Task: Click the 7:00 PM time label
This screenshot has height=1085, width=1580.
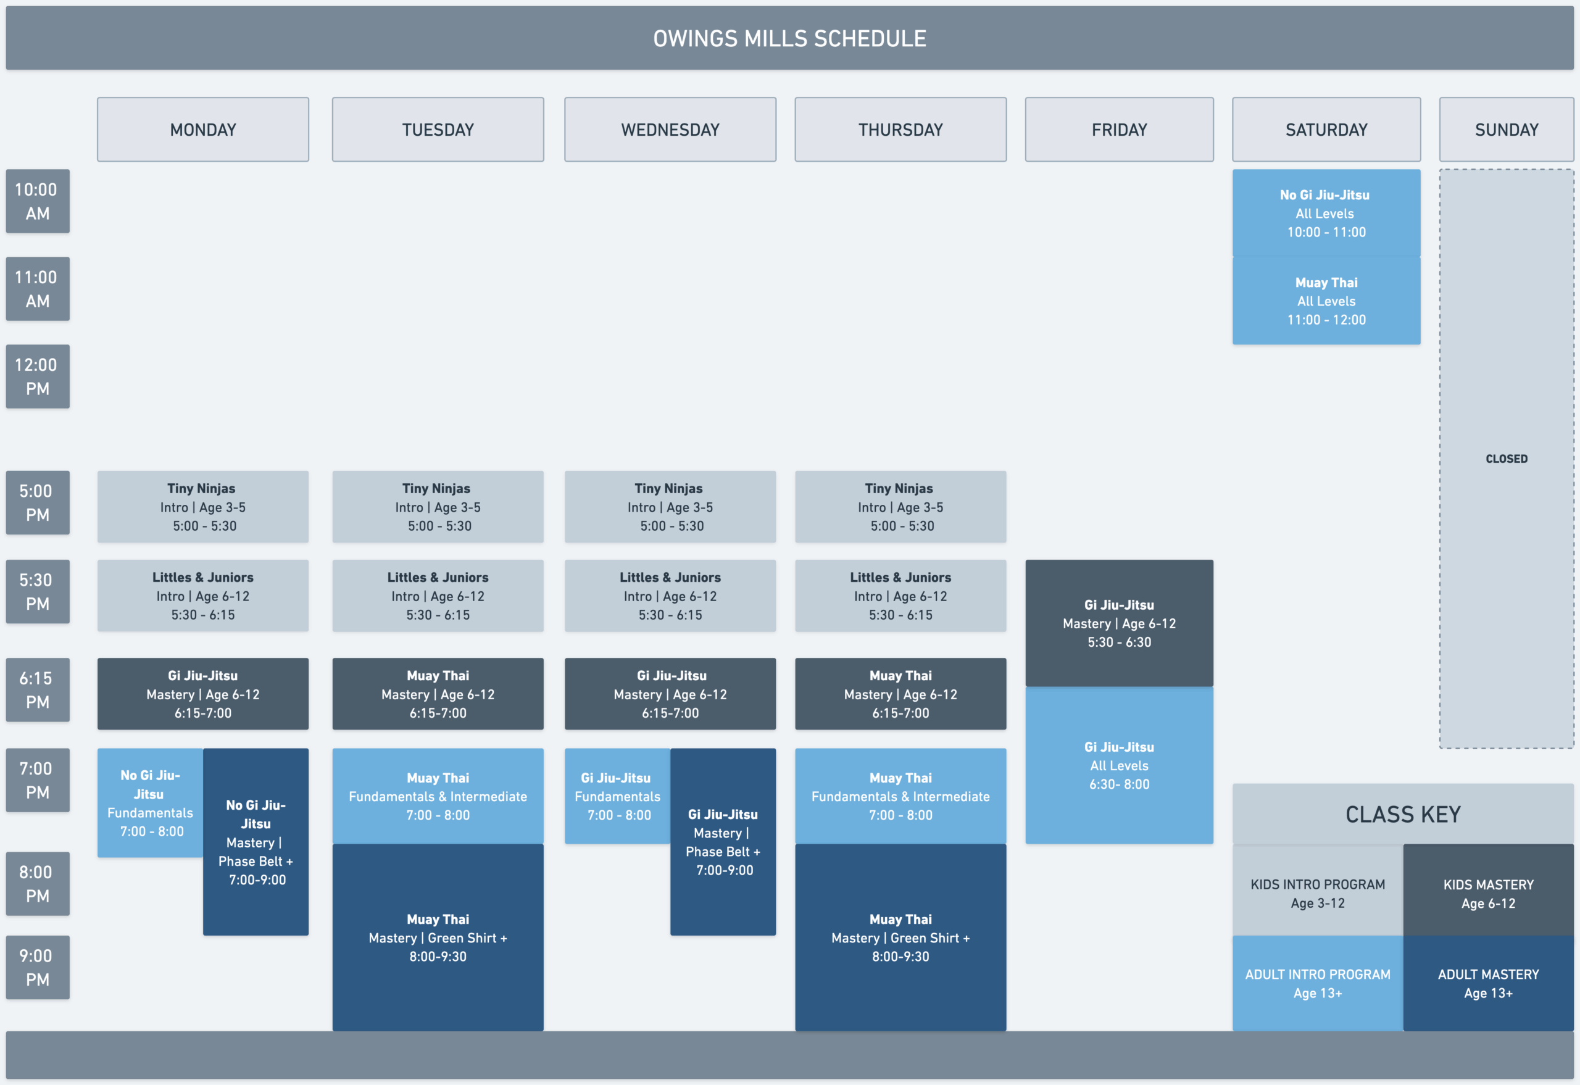Action: [x=38, y=779]
